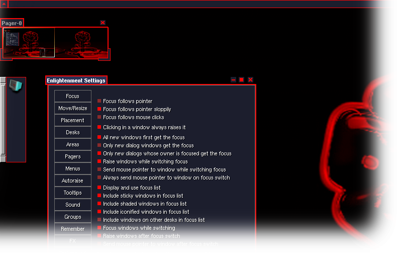Select the first desktop area in Pager-0
This screenshot has width=402, height=264.
pyautogui.click(x=29, y=43)
